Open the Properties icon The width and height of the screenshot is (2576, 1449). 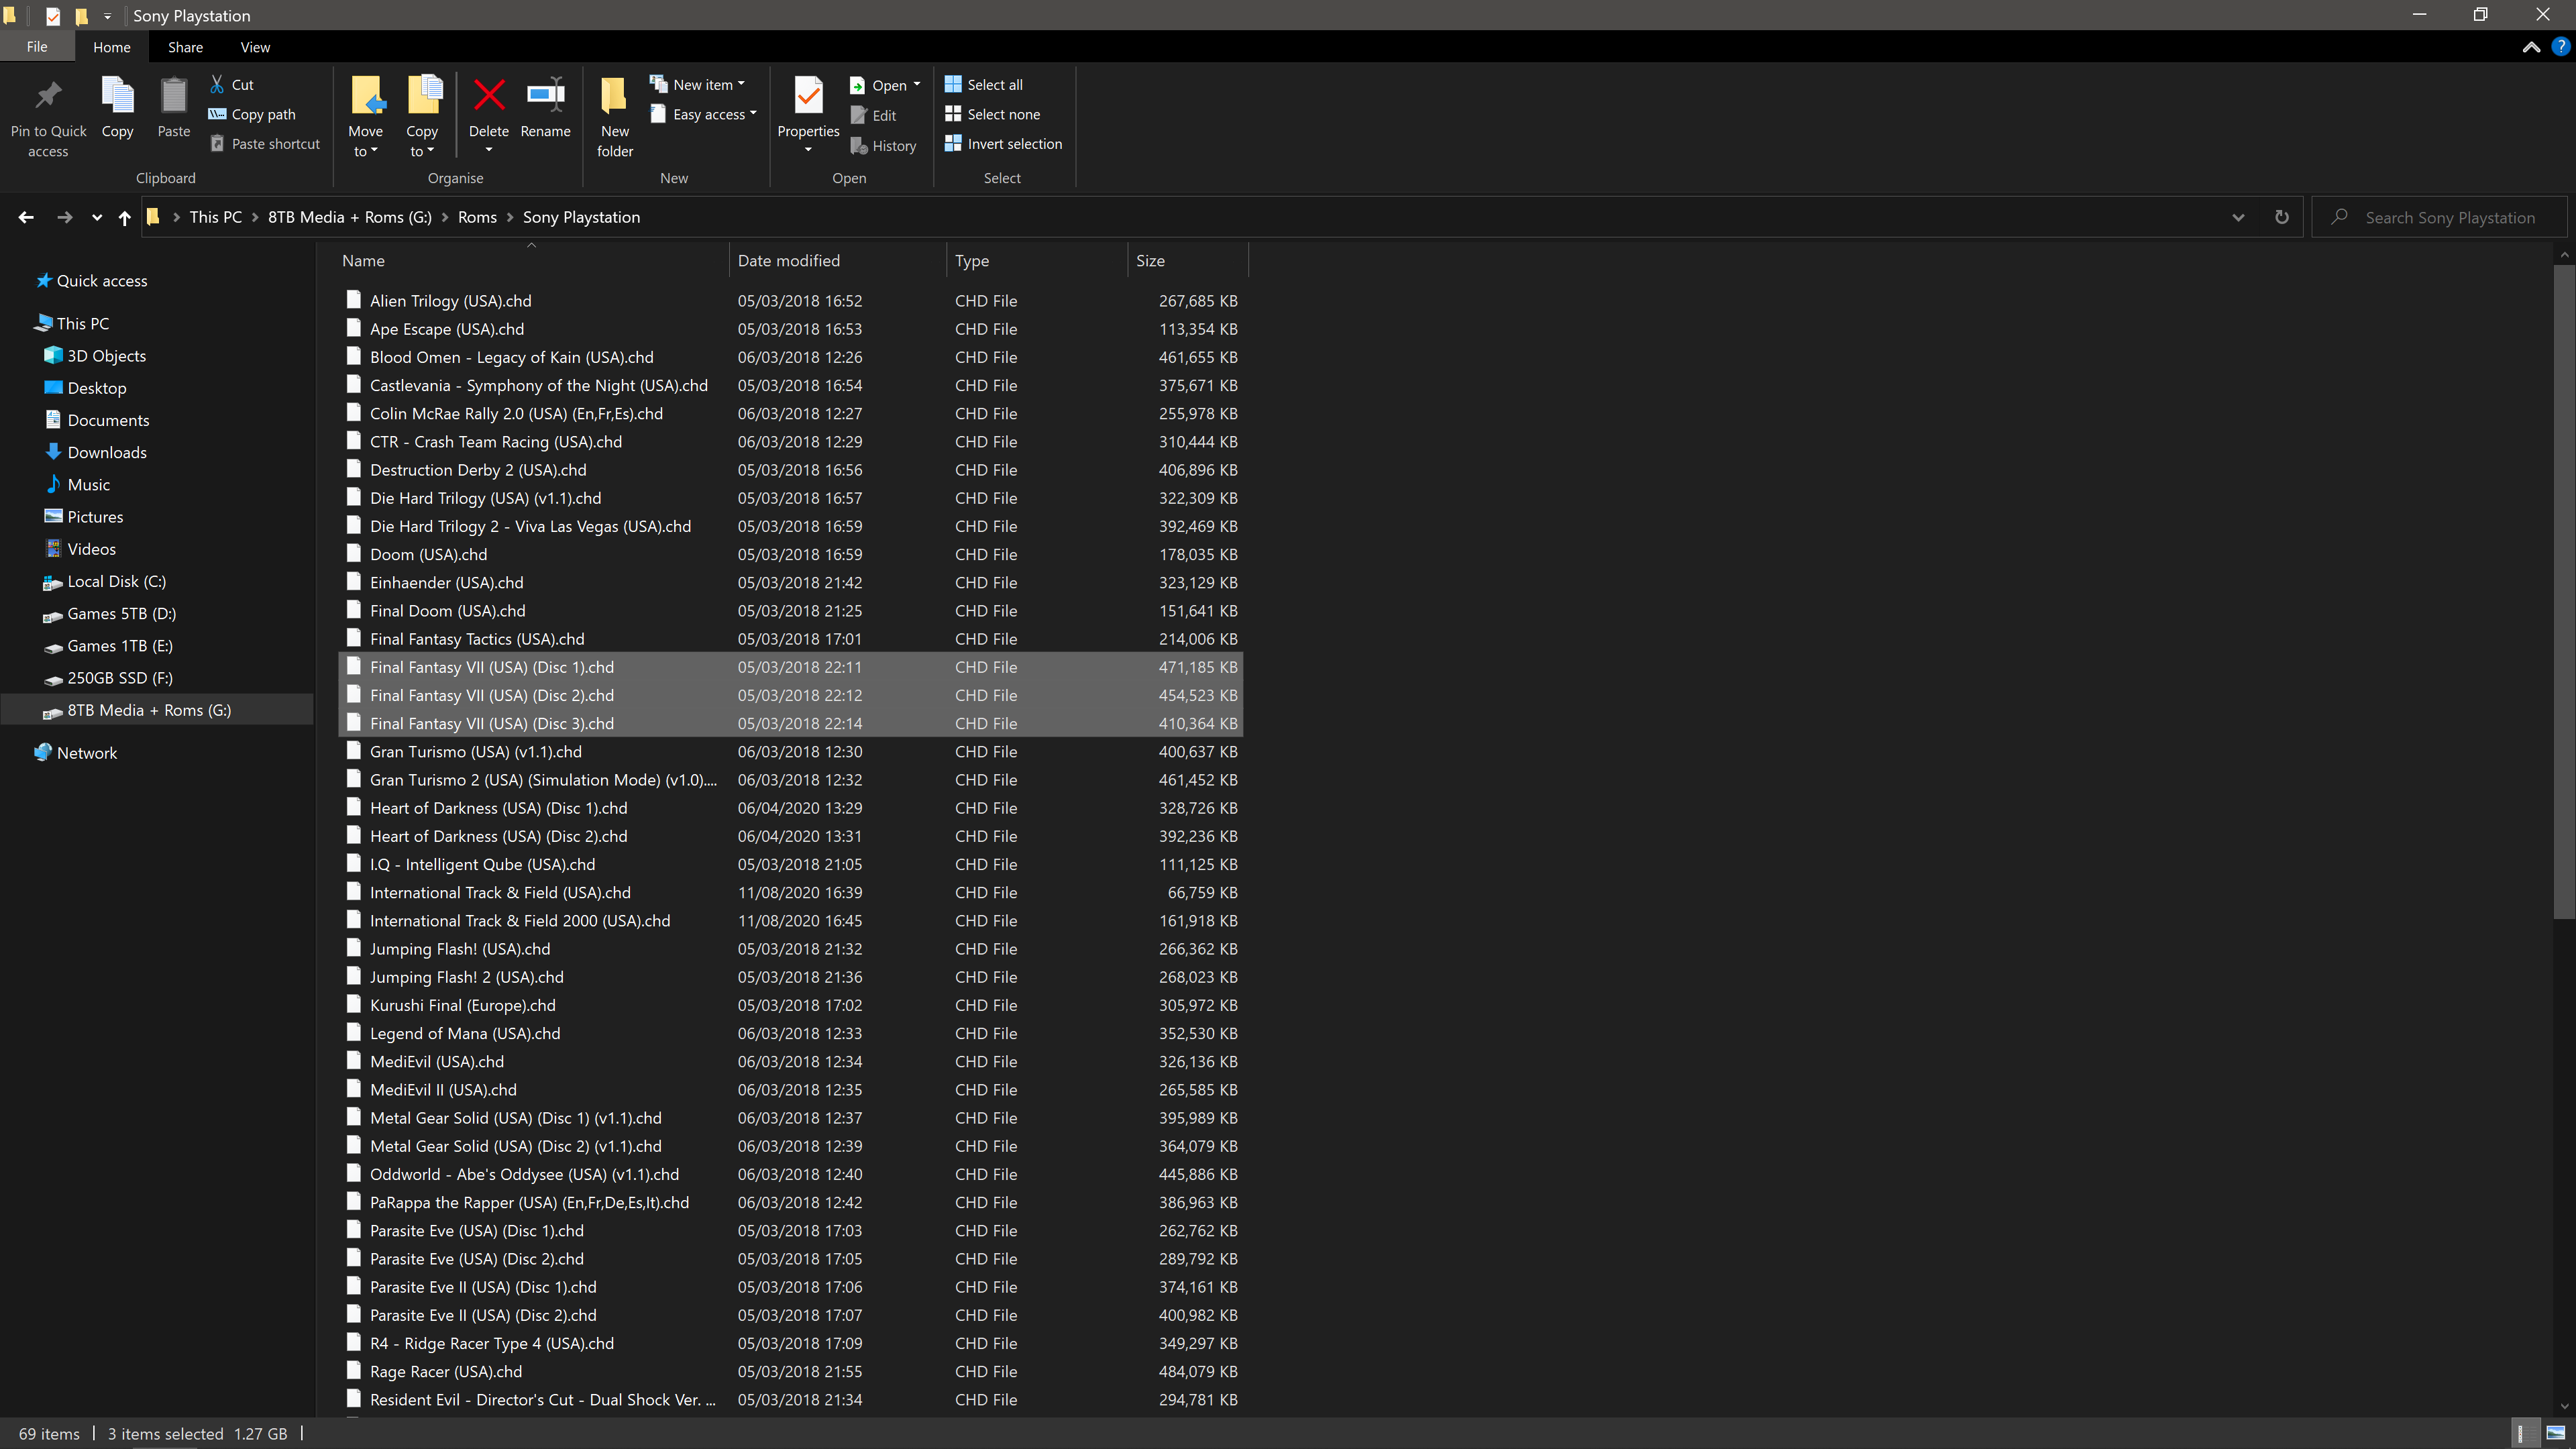point(808,96)
